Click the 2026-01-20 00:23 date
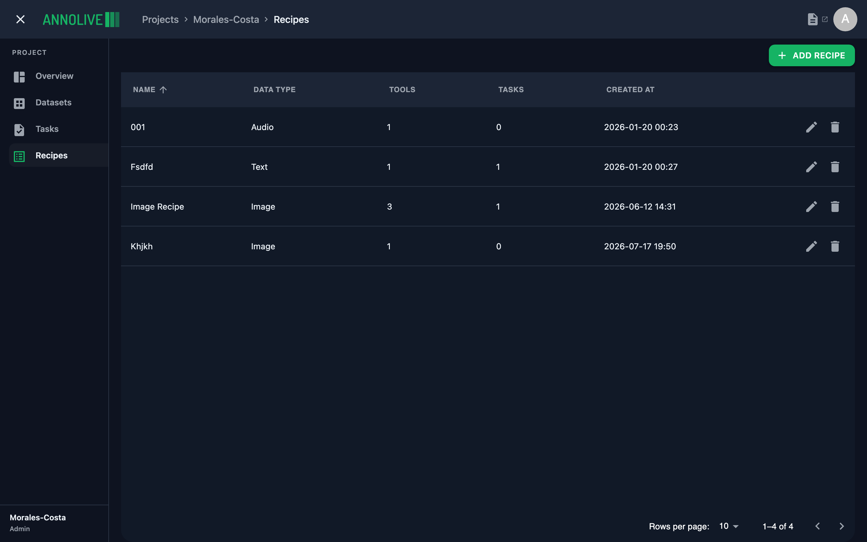The height and width of the screenshot is (542, 867). click(x=641, y=127)
